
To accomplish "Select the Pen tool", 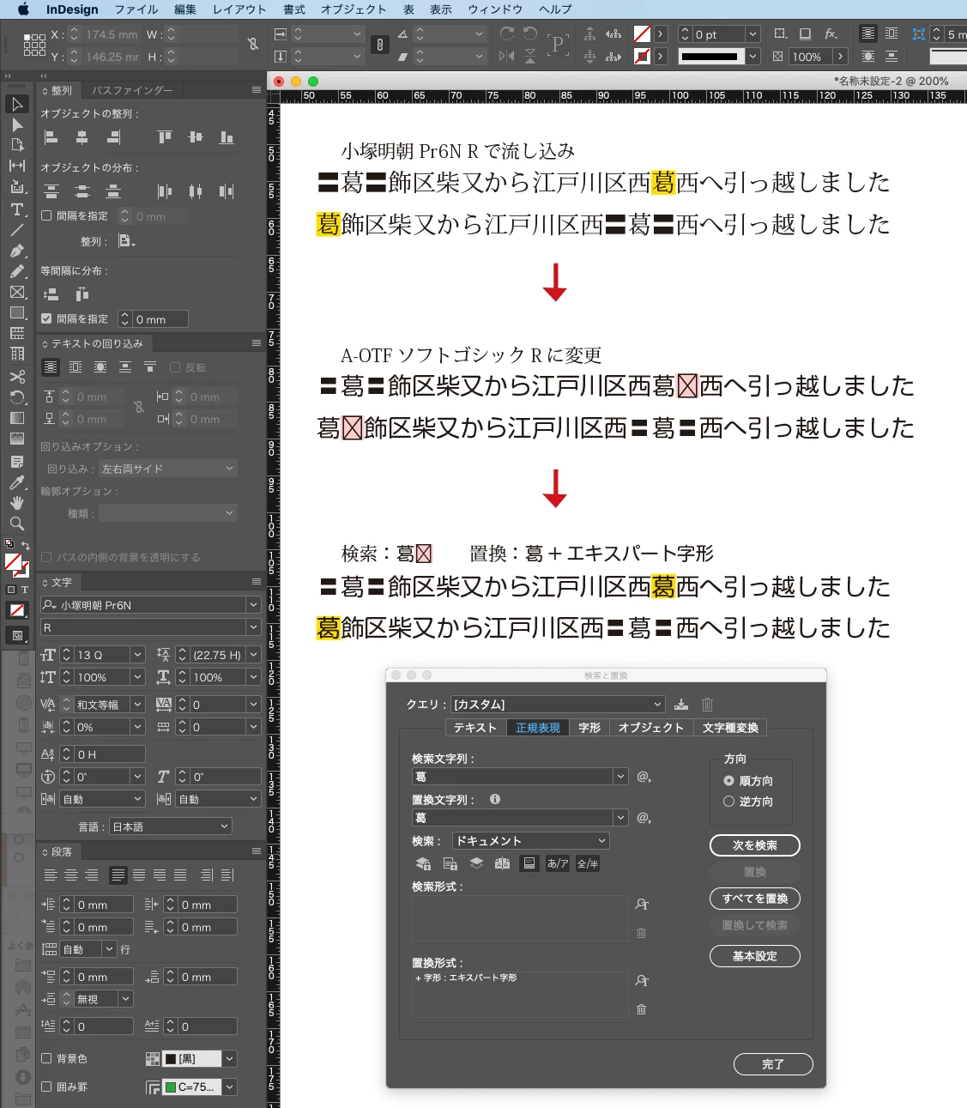I will point(17,251).
